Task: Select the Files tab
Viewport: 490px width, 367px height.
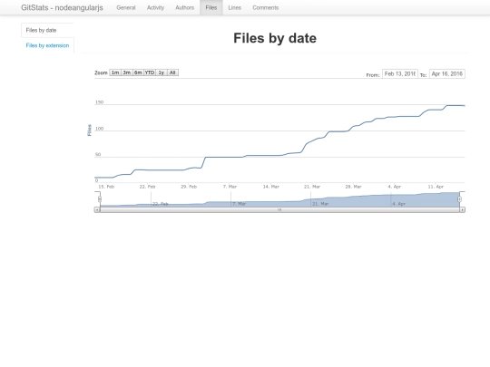Action: [x=211, y=7]
